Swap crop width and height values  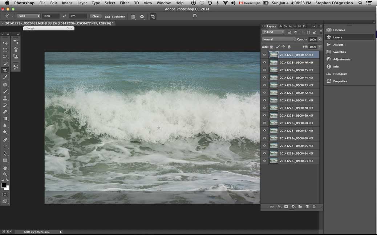click(x=64, y=16)
